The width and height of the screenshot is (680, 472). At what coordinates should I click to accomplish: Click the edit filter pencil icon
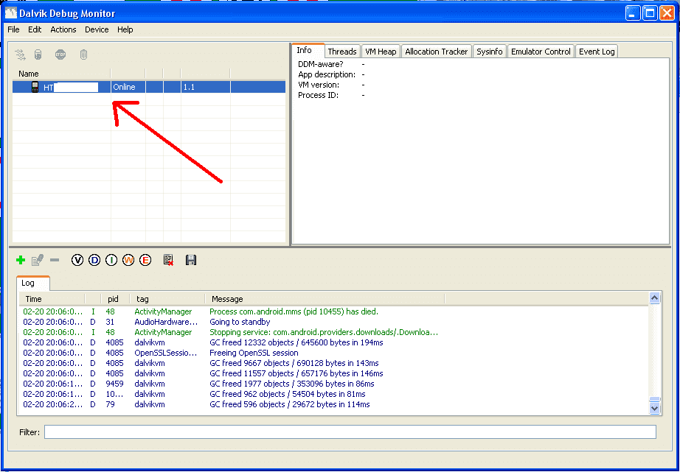(x=38, y=260)
